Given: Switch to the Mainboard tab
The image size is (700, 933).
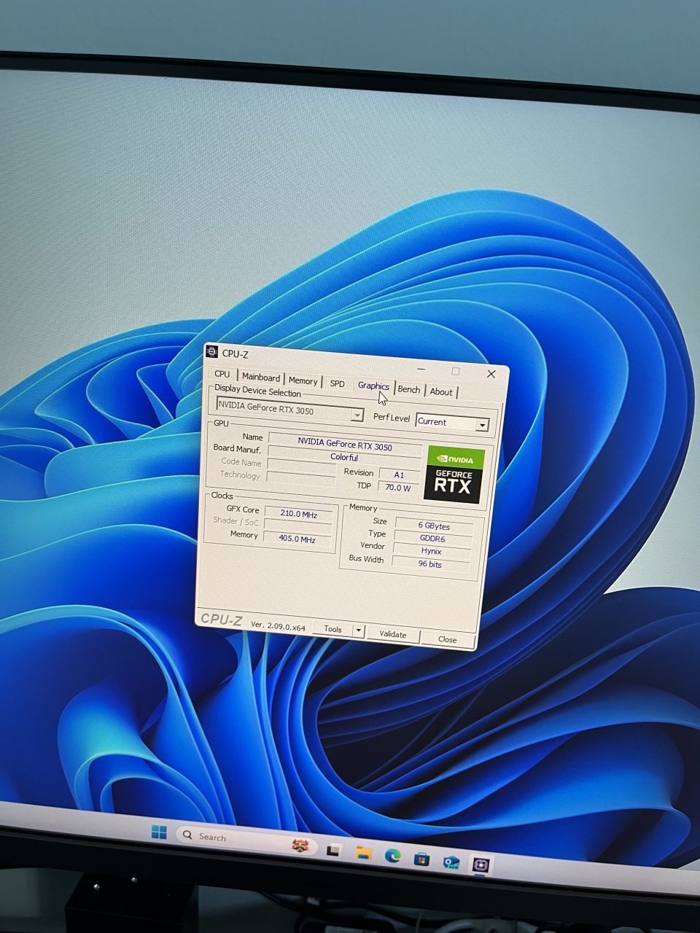Looking at the screenshot, I should 260,378.
